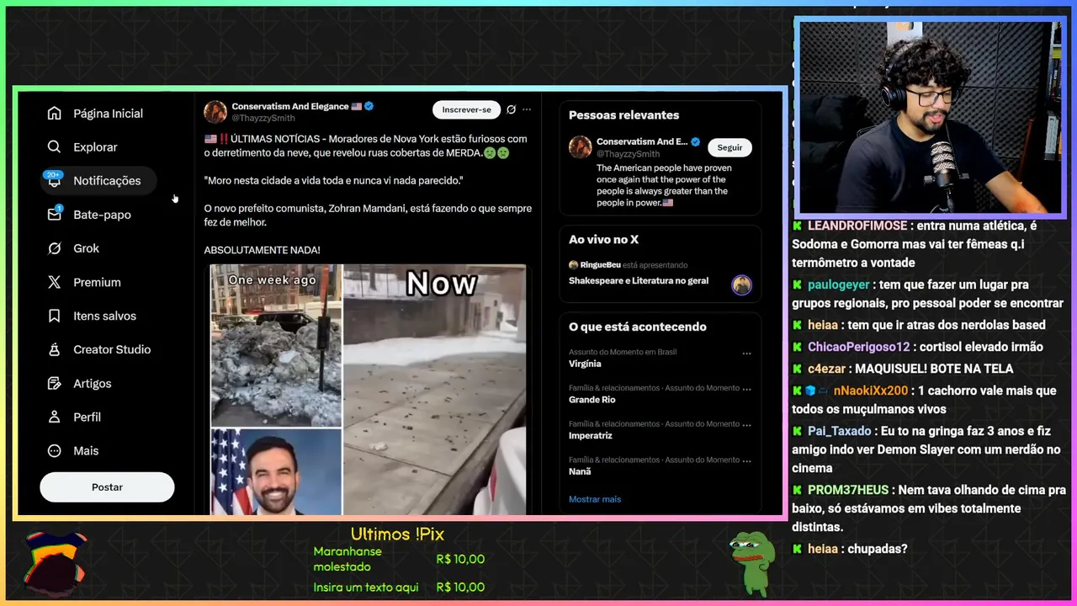
Task: Open the Grande Rio trending topic
Action: 592,400
